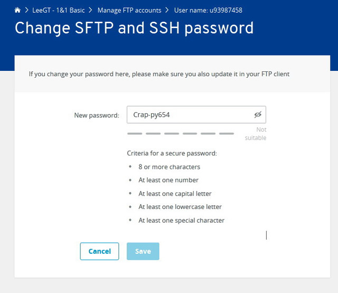Click '8 or more characters' criterion
Image resolution: width=338 pixels, height=293 pixels.
[169, 167]
